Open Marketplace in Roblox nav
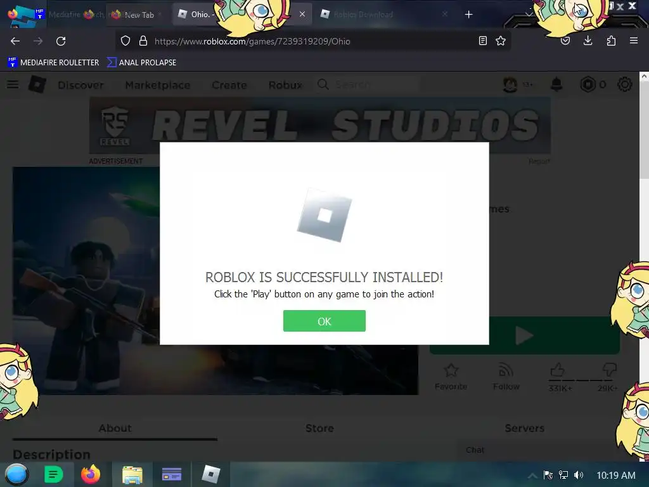The height and width of the screenshot is (487, 649). tap(158, 85)
